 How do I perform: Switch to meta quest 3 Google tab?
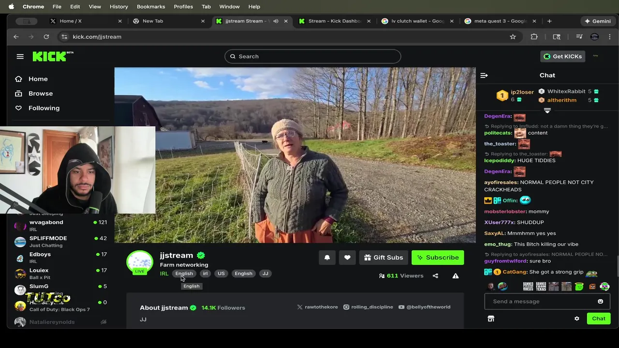501,21
